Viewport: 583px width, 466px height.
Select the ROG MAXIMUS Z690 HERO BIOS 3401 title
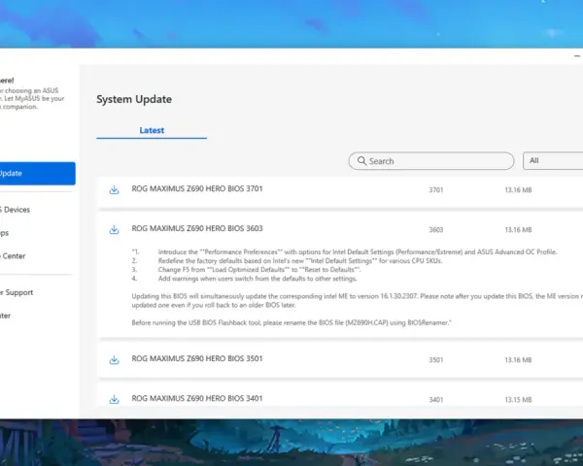click(x=197, y=398)
